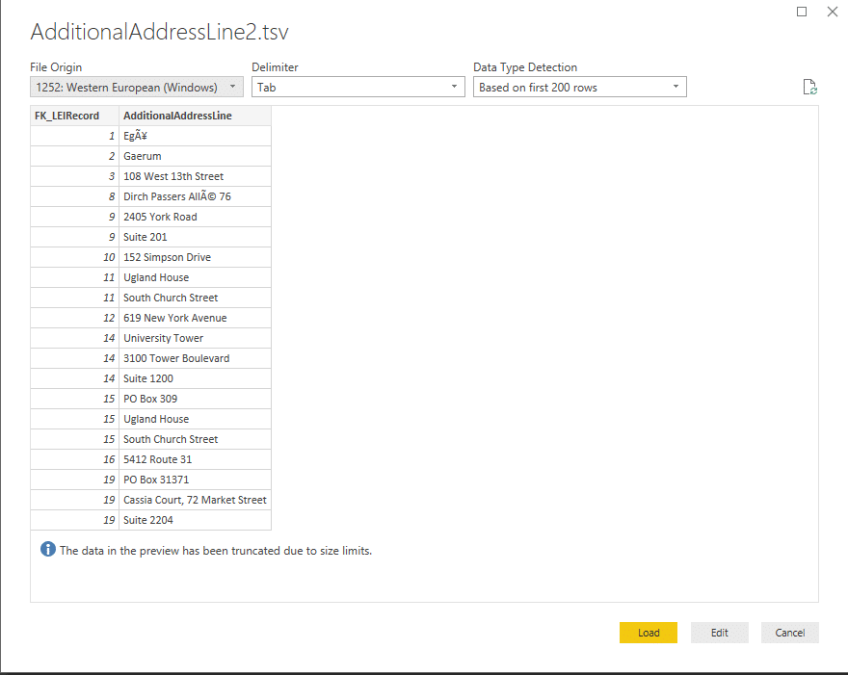This screenshot has width=848, height=675.
Task: Select the '152 Simpson Drive' cell
Action: [x=195, y=257]
